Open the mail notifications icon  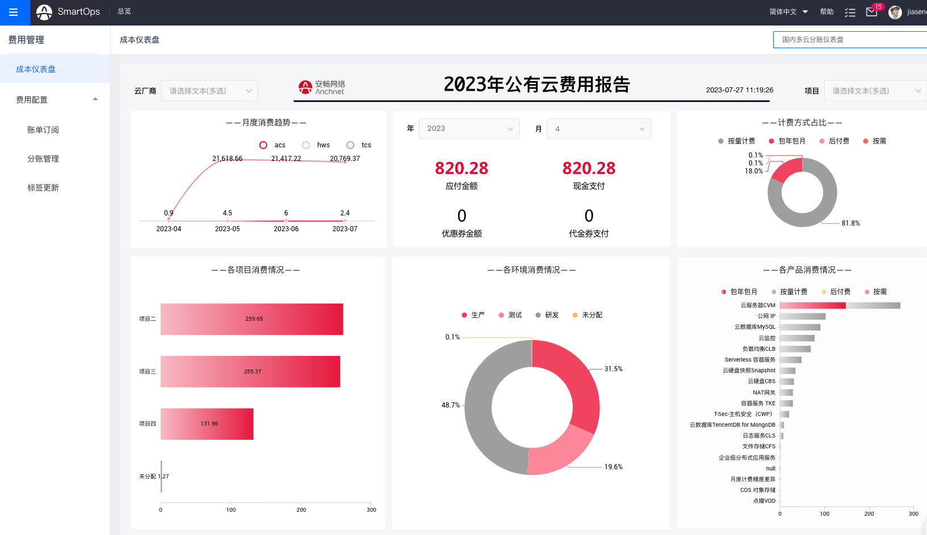click(x=872, y=12)
